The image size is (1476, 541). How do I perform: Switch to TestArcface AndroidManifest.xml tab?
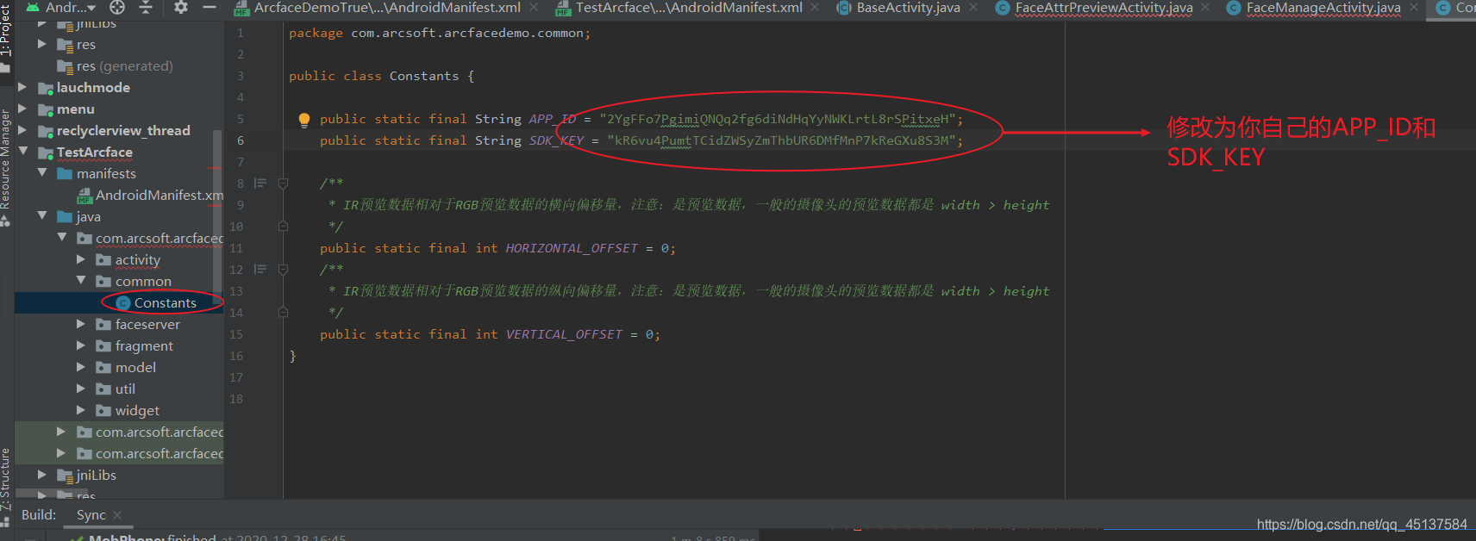[688, 8]
